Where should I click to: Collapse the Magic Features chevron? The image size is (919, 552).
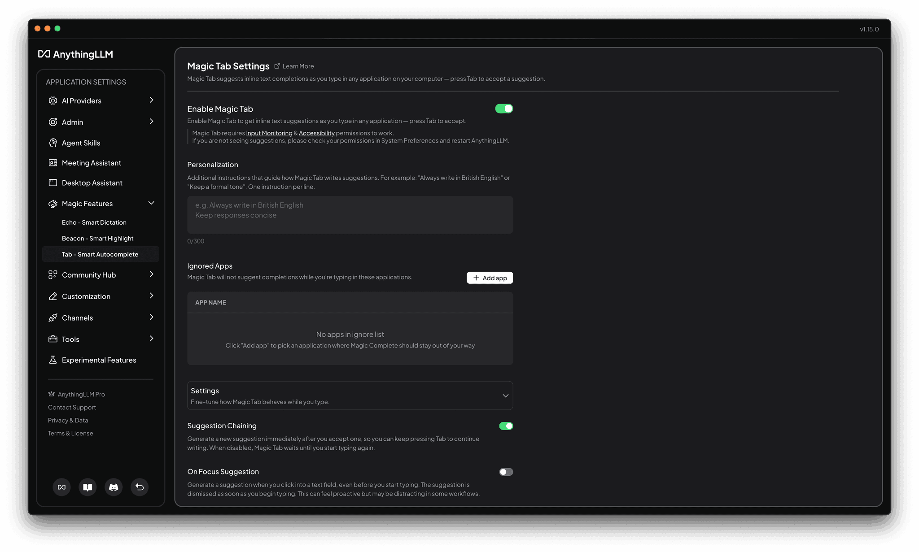pyautogui.click(x=151, y=203)
